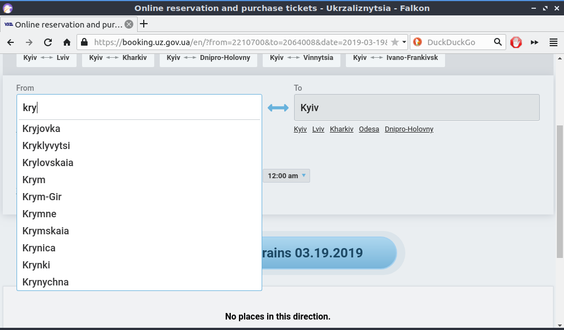Show hidden toolbar items chevron

click(534, 42)
